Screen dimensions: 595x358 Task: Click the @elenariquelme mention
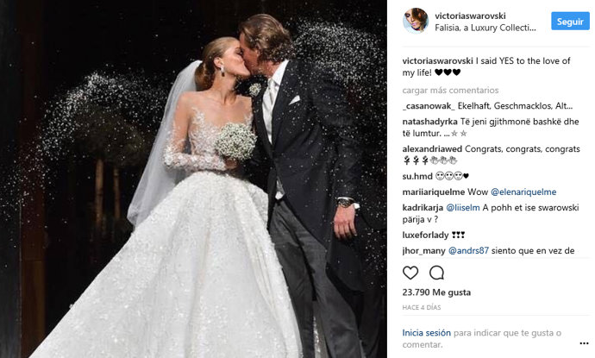pyautogui.click(x=523, y=192)
